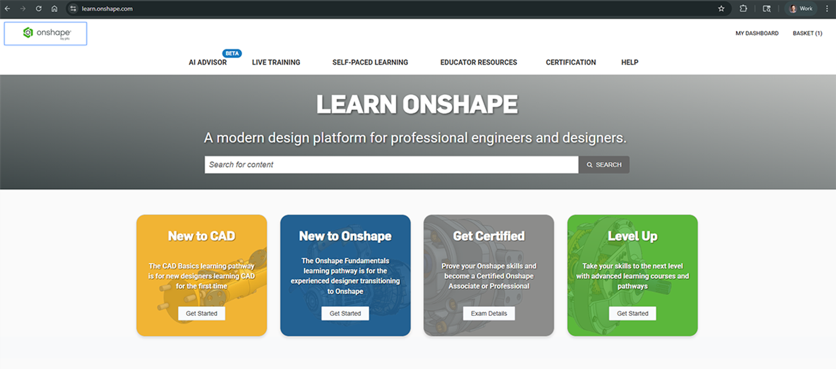Viewport: 836px width, 369px height.
Task: Click Get Started on Level Up card
Action: pos(632,313)
